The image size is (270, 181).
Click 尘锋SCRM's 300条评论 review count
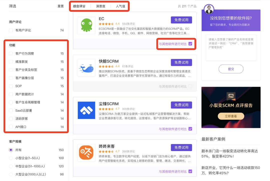tap(128, 109)
